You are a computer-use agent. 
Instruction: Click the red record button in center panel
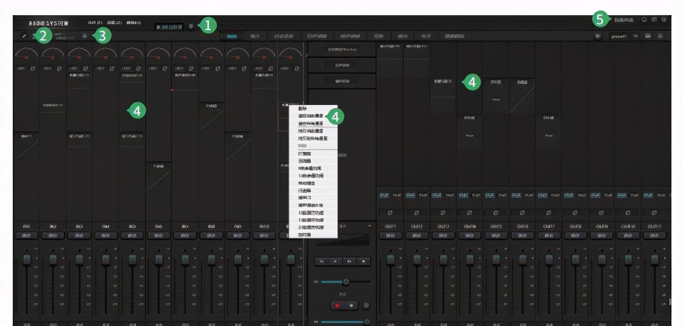point(337,306)
